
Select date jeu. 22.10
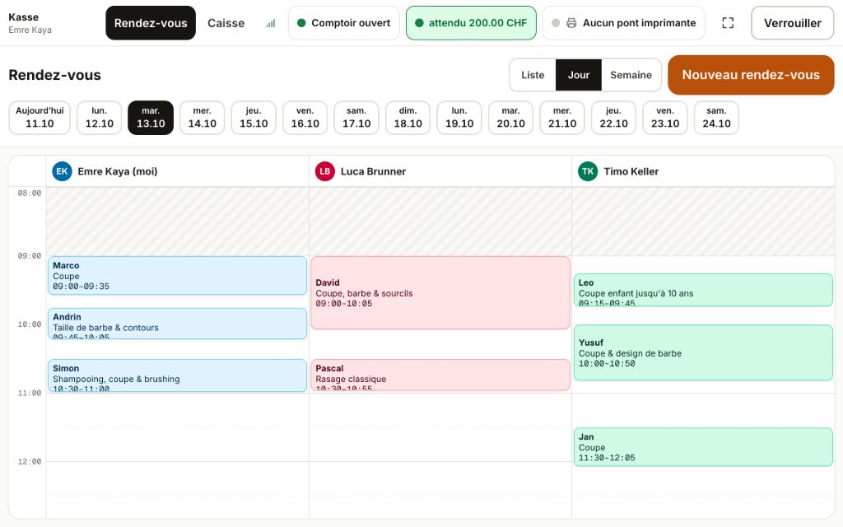coord(613,117)
